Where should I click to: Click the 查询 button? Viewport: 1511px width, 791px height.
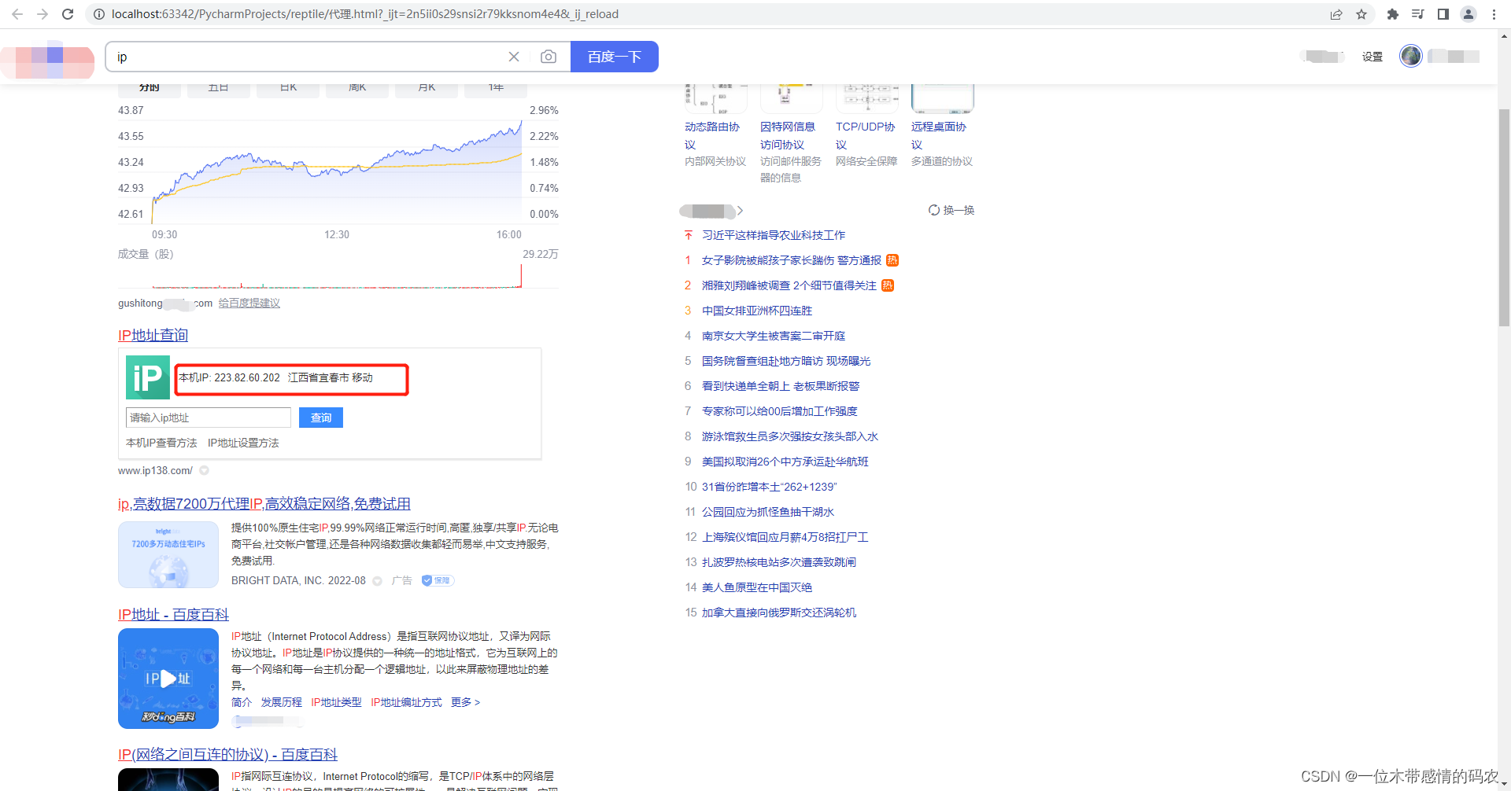click(321, 418)
